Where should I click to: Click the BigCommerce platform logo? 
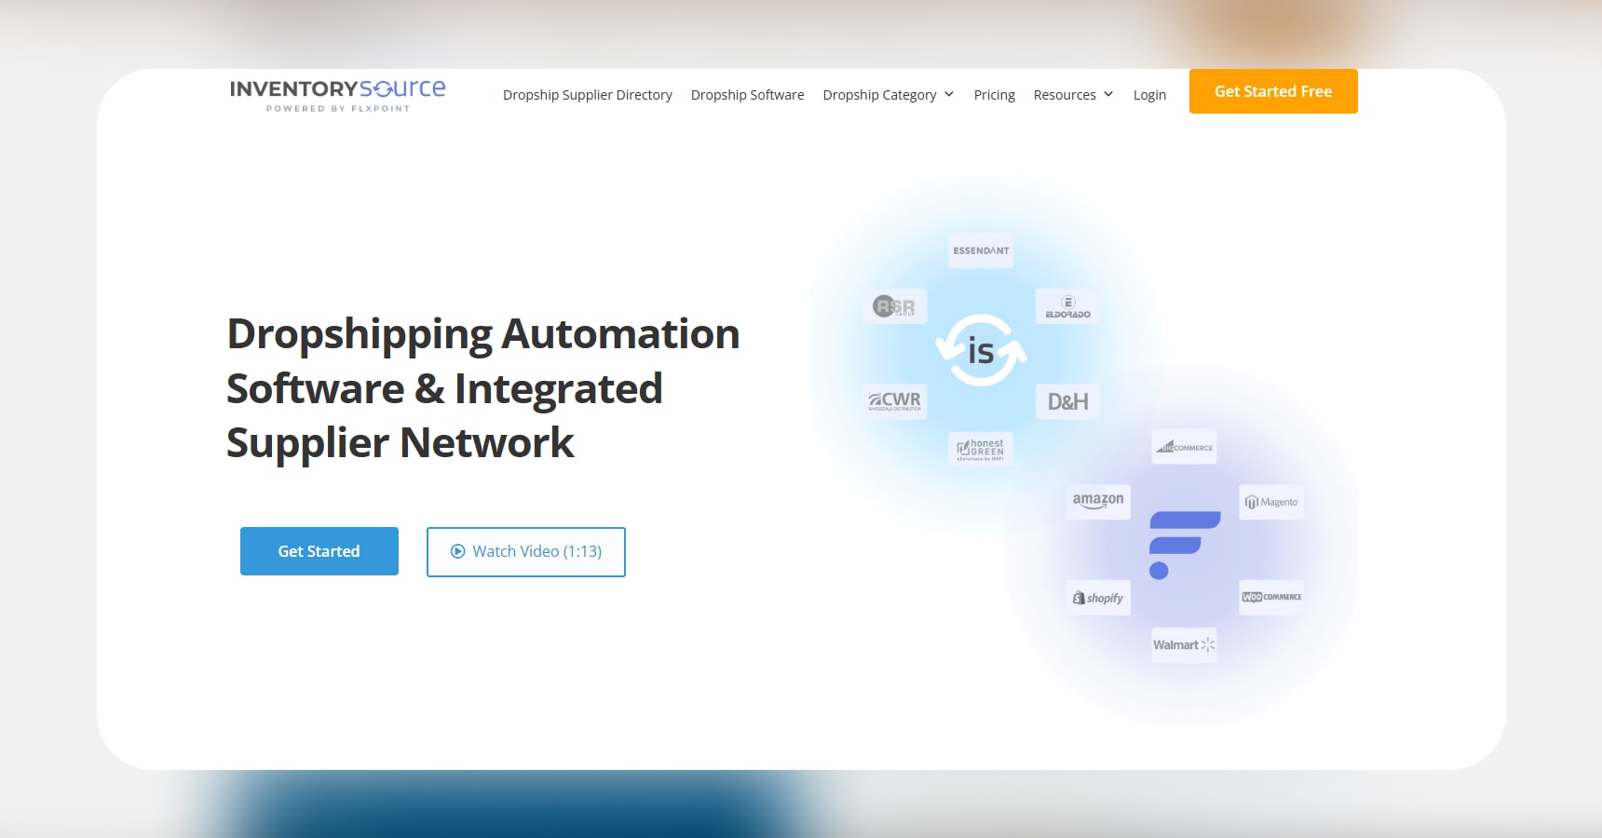tap(1184, 447)
